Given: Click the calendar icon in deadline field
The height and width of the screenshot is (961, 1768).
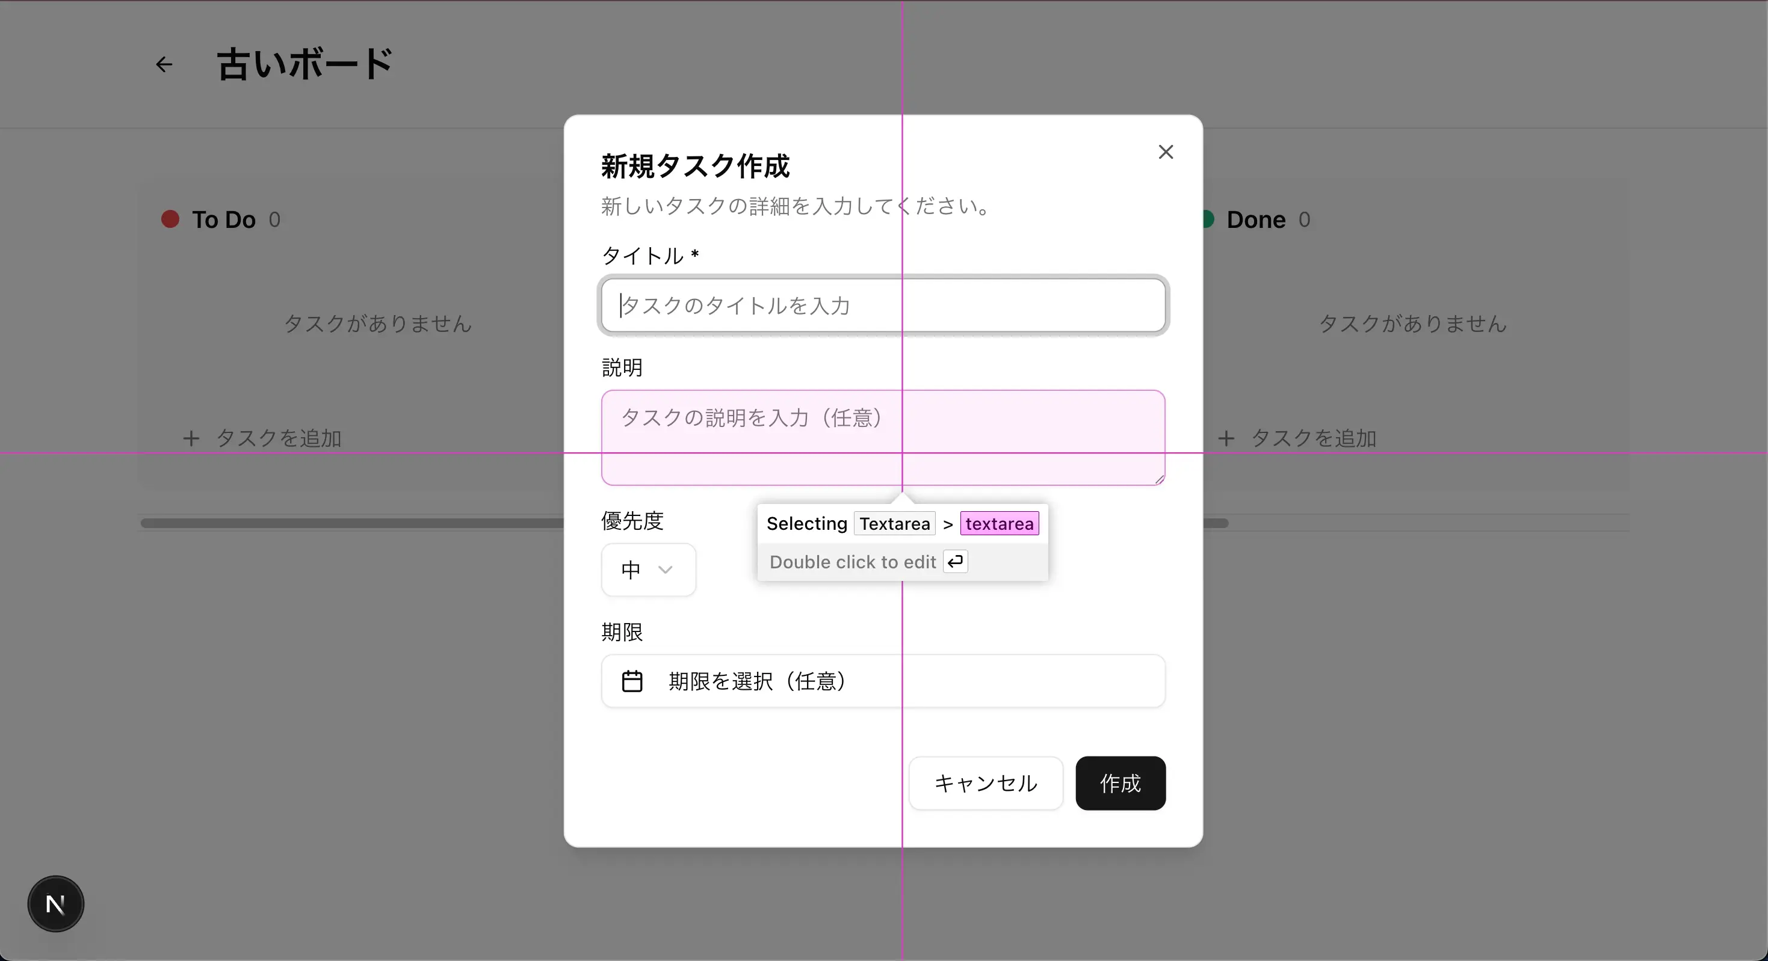Looking at the screenshot, I should [x=631, y=681].
